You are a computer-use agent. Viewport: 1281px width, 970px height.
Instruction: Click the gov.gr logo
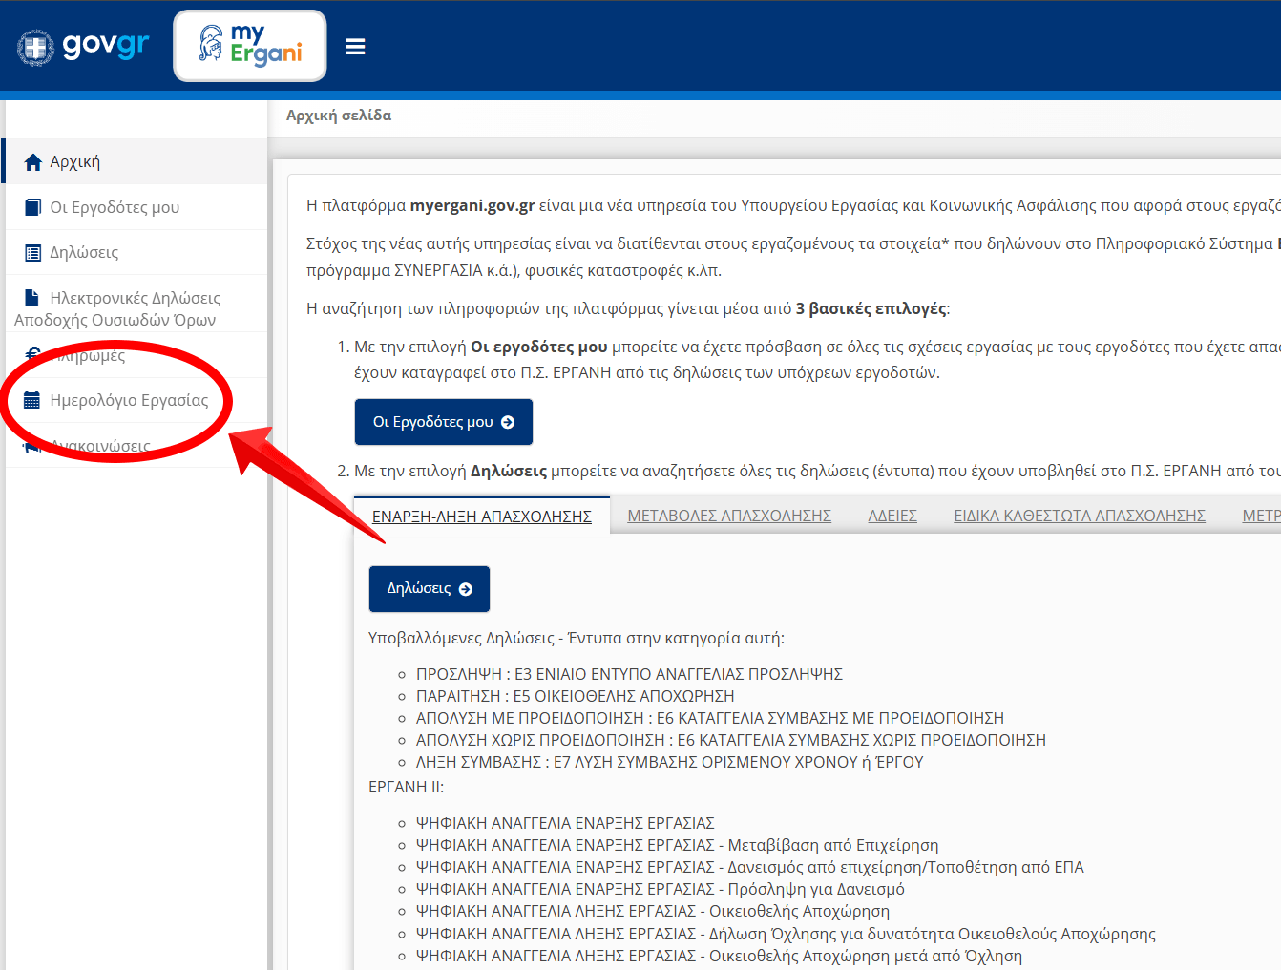[x=83, y=46]
